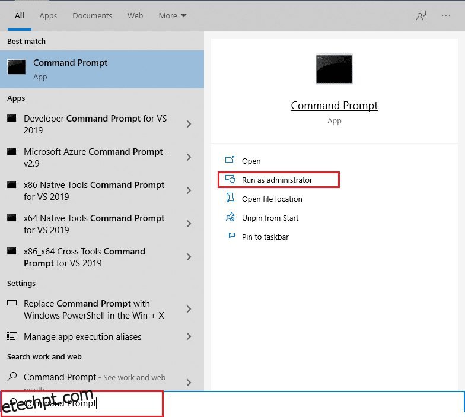465x417 pixels.
Task: Expand Developer Command Prompt for VS 2019 chevron
Action: coord(189,124)
